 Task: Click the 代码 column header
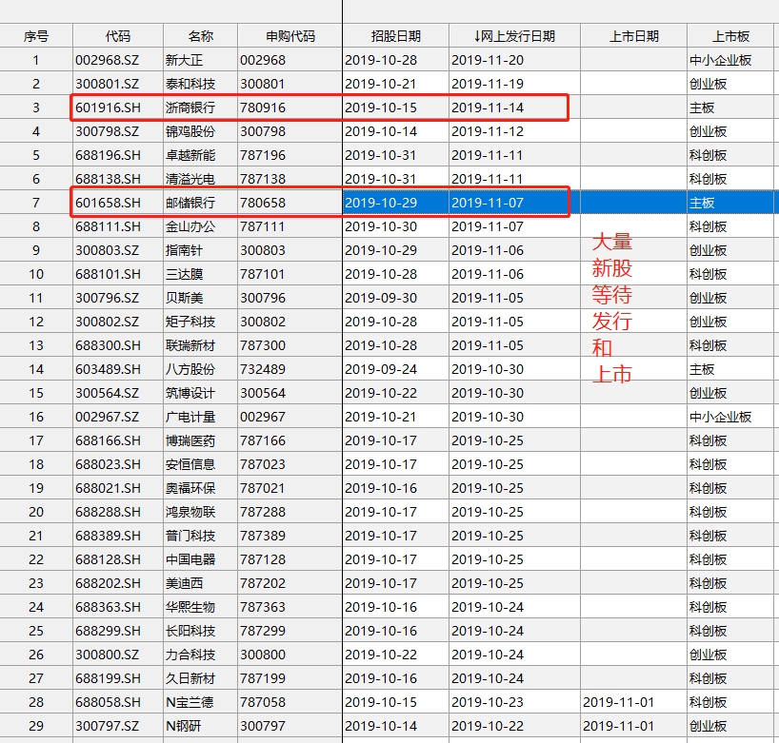point(118,36)
